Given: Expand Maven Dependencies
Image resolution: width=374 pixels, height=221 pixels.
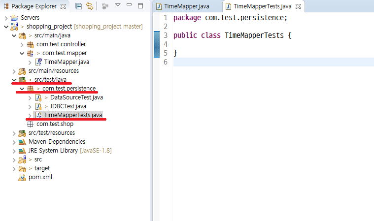Looking at the screenshot, I should click(14, 142).
